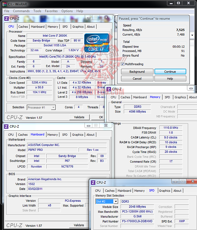Screen dimensions: 197x230
Task: Click the DRAM Frequency 1110.8 MHz value
Action: tap(171, 128)
